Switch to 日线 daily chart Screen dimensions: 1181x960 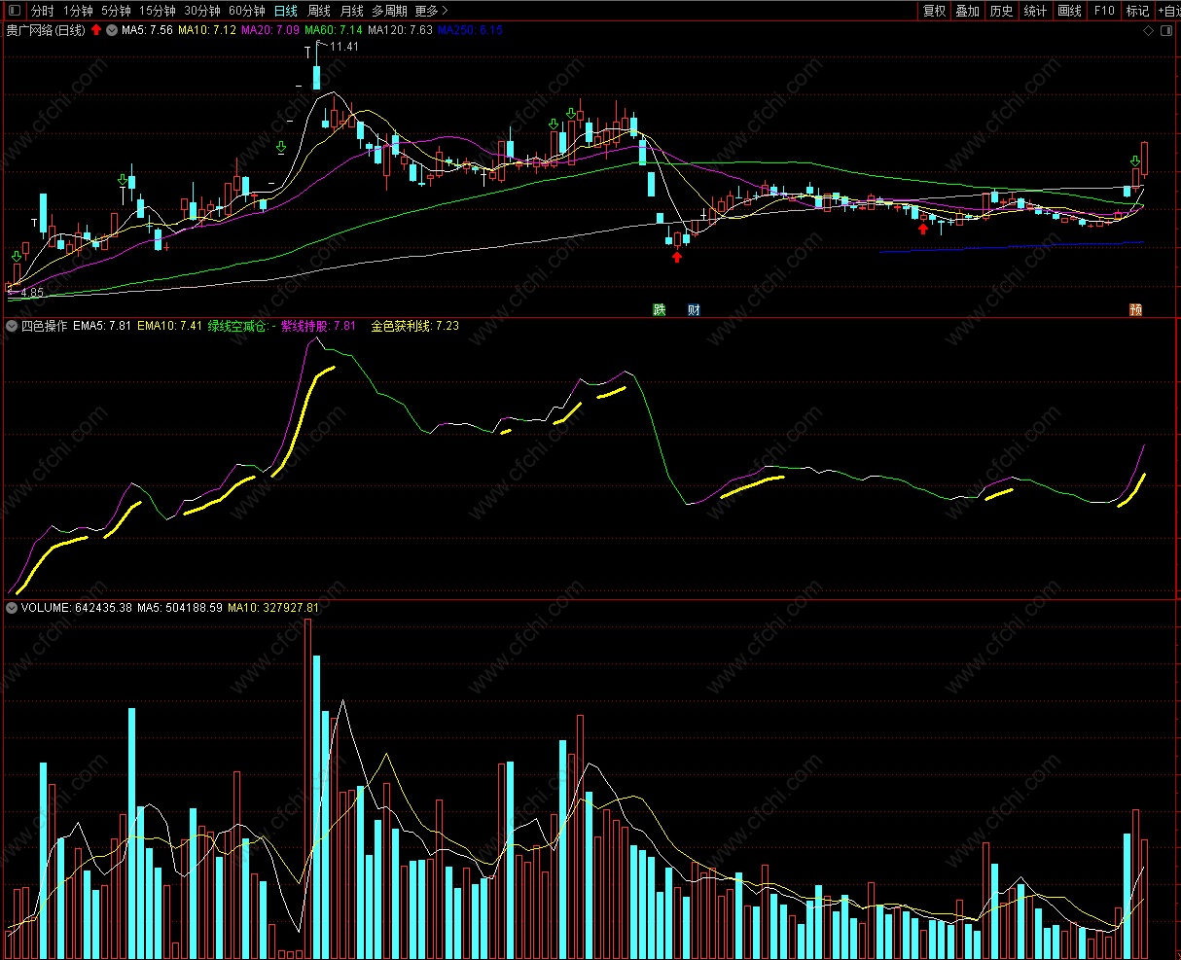pyautogui.click(x=286, y=11)
